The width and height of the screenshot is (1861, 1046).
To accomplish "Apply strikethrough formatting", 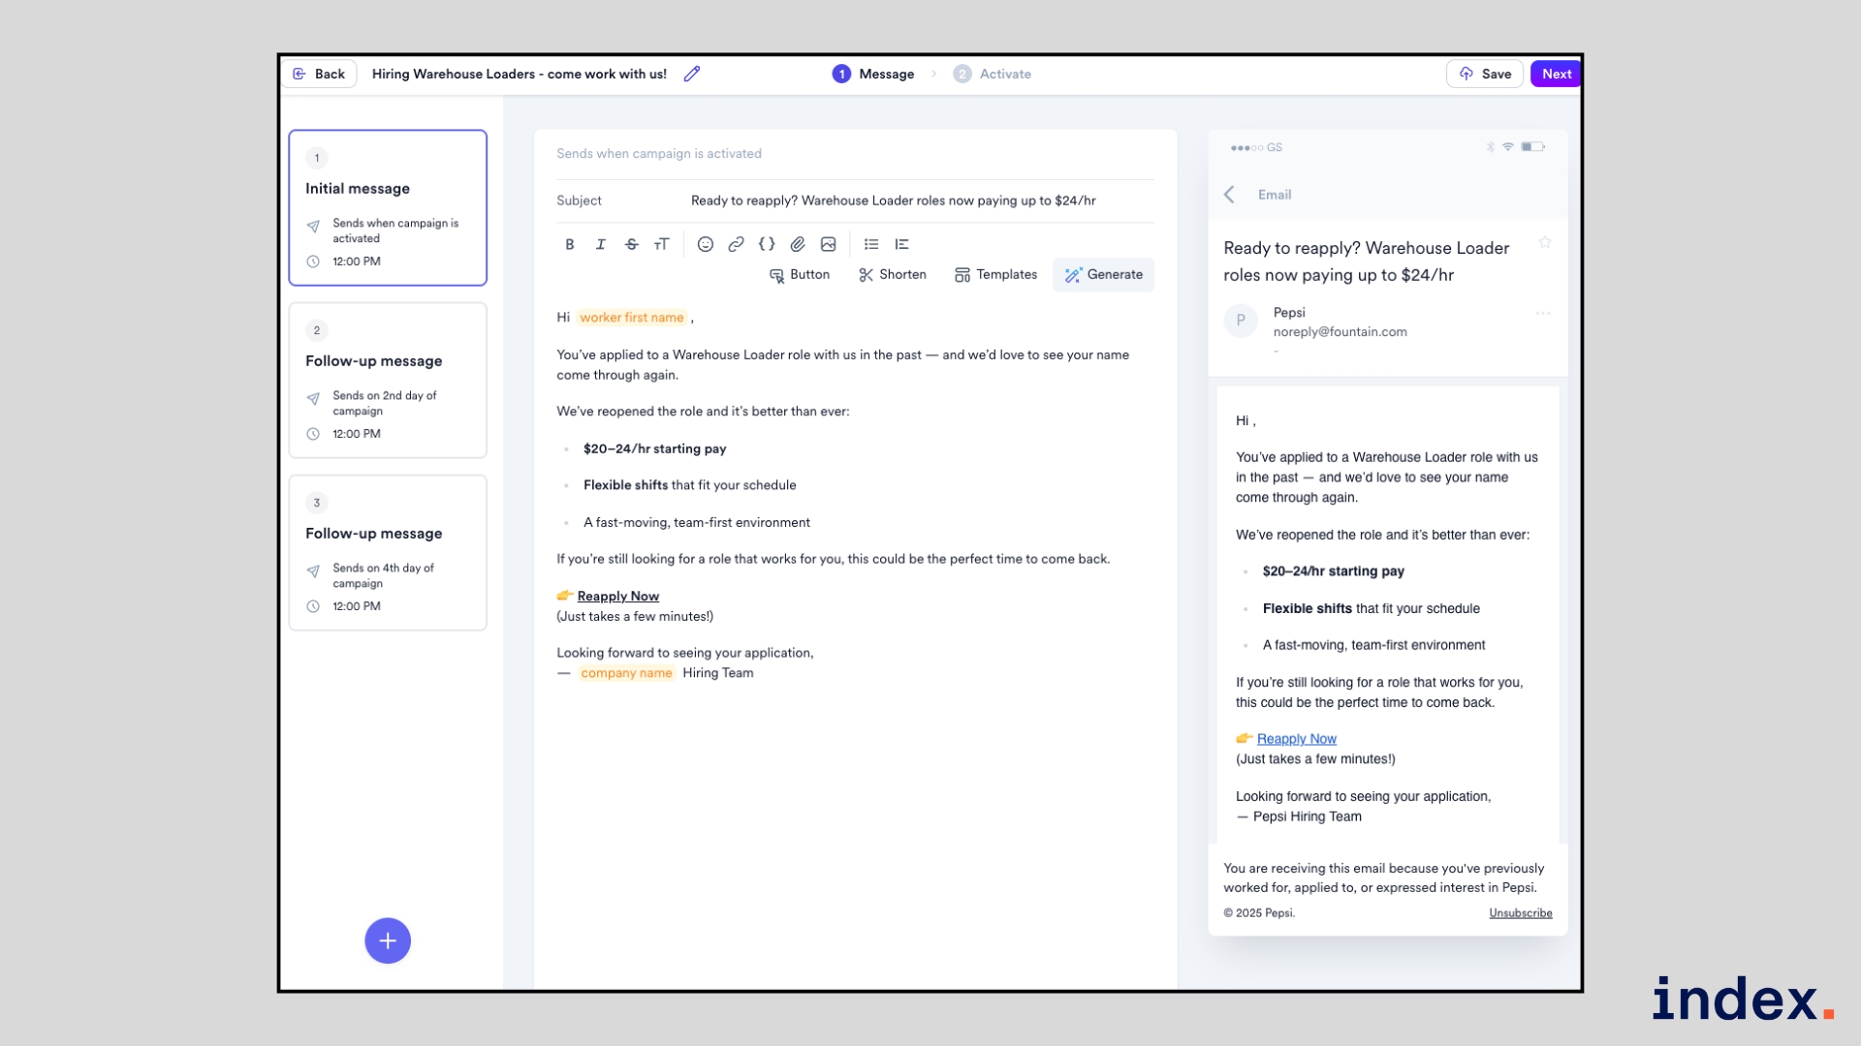I will (631, 244).
